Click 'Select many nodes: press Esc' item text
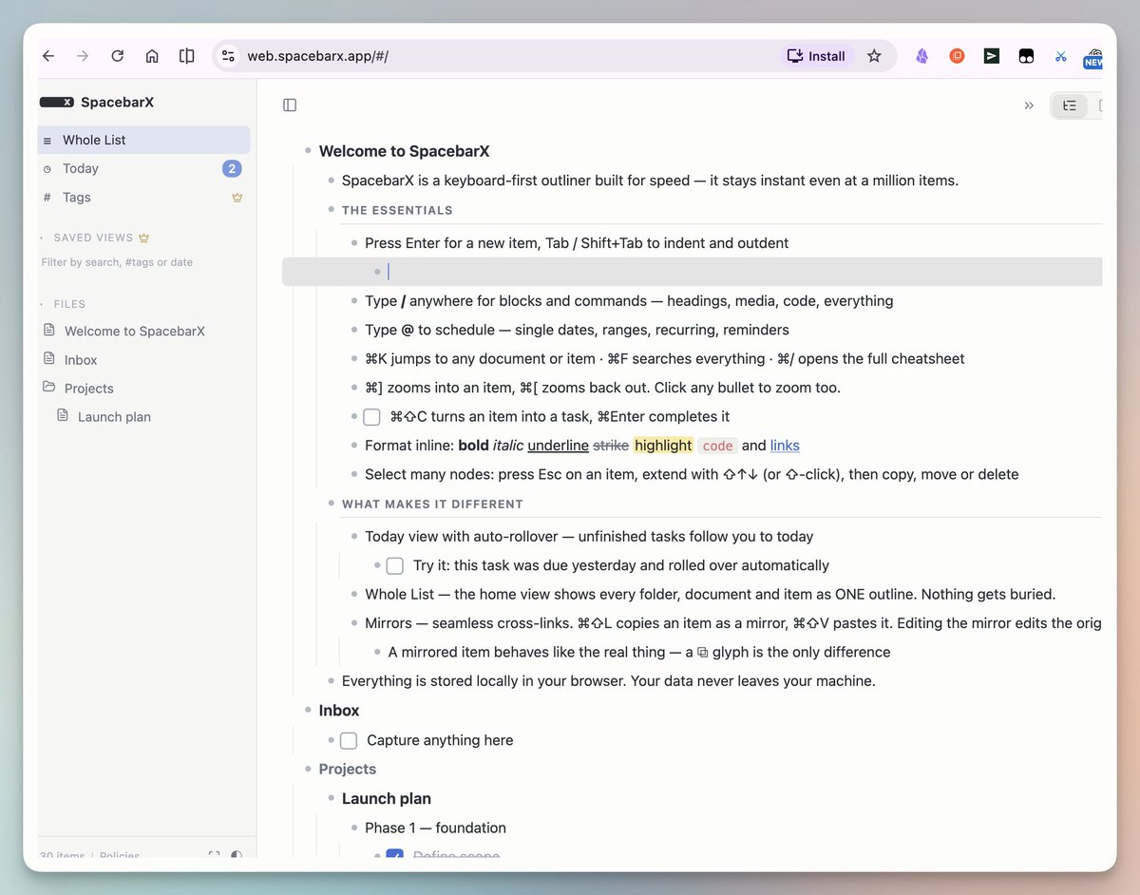 (692, 474)
